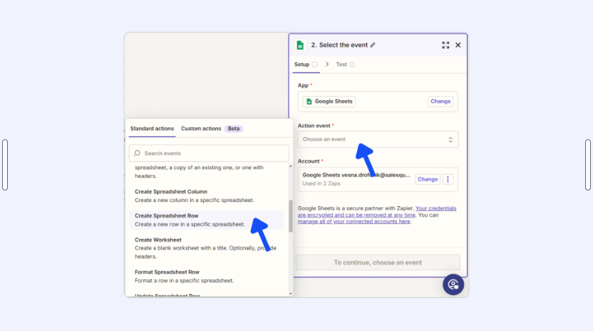
Task: Close the Select the event panel
Action: [458, 45]
